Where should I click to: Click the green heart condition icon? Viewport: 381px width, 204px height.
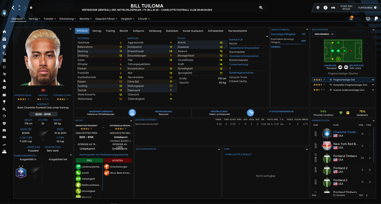coord(341,113)
